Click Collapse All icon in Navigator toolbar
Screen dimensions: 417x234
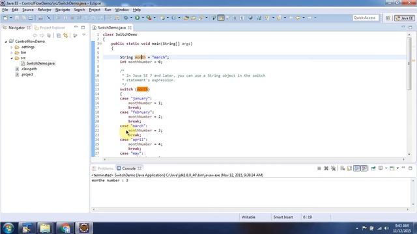coord(59,36)
